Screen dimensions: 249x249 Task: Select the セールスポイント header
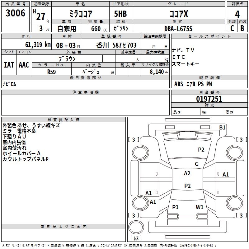[209, 36]
